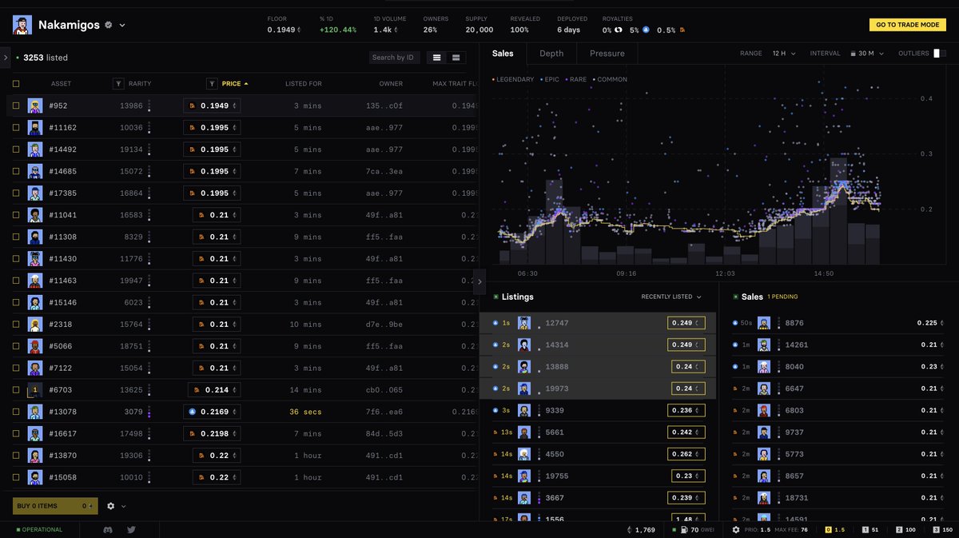Screen dimensions: 959x538
Task: Click the 1 Pending sales label
Action: click(782, 297)
